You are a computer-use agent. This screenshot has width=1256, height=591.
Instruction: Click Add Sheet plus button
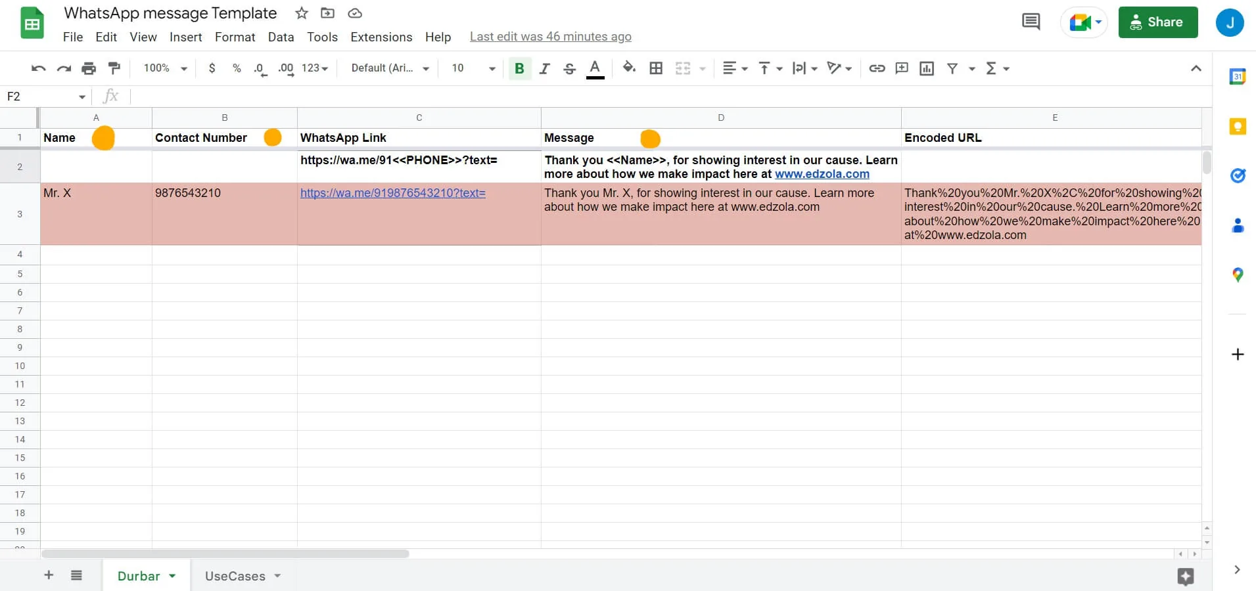coord(49,575)
